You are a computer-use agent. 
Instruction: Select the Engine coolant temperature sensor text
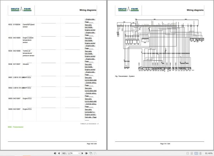[x=28, y=40]
